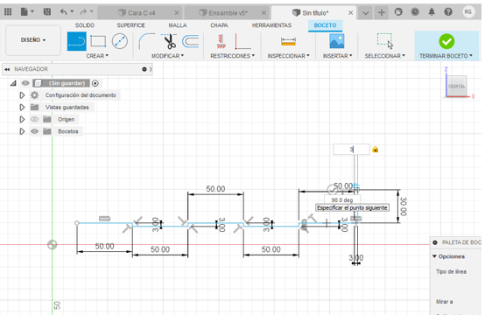Select the Rectangle tool

[98, 41]
